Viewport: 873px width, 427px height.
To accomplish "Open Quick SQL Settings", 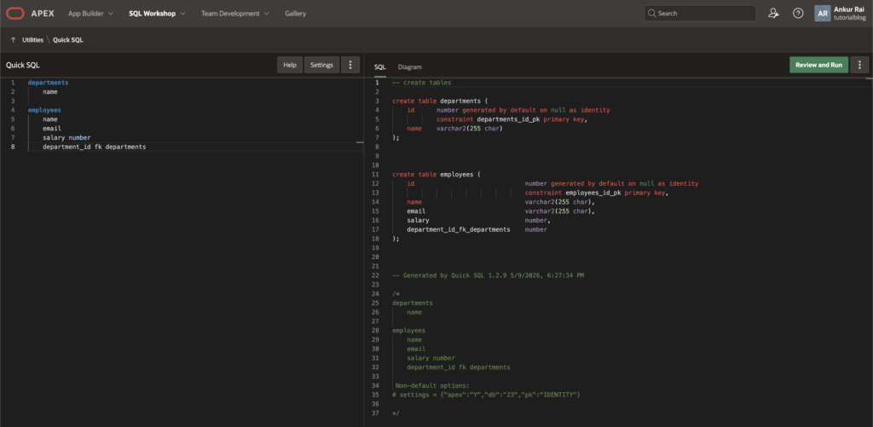I will [321, 65].
